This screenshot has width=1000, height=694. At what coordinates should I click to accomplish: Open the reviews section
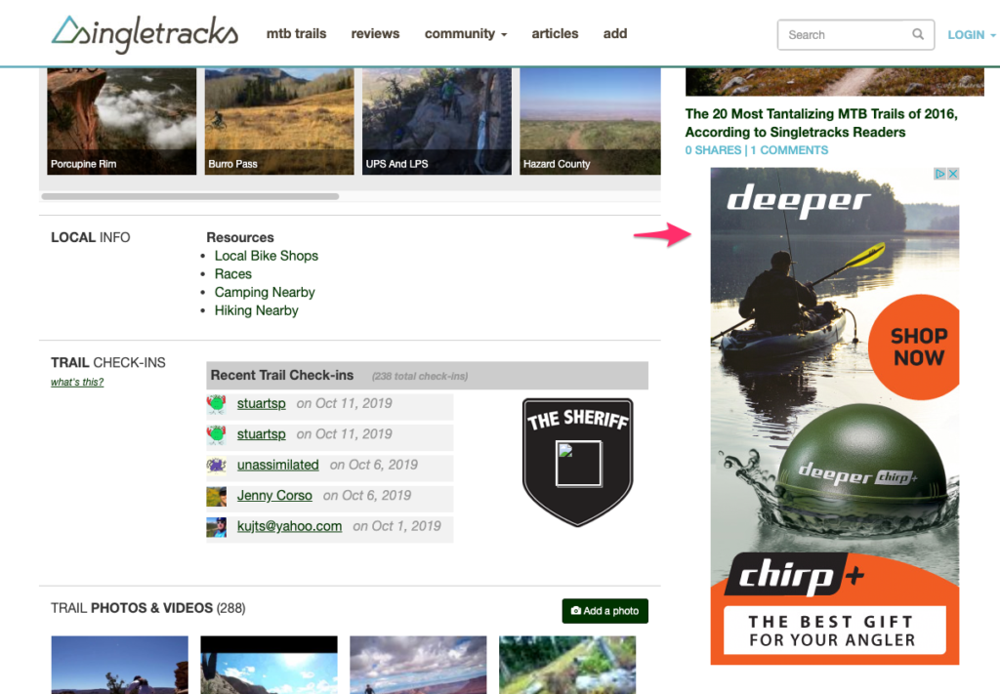tap(375, 33)
